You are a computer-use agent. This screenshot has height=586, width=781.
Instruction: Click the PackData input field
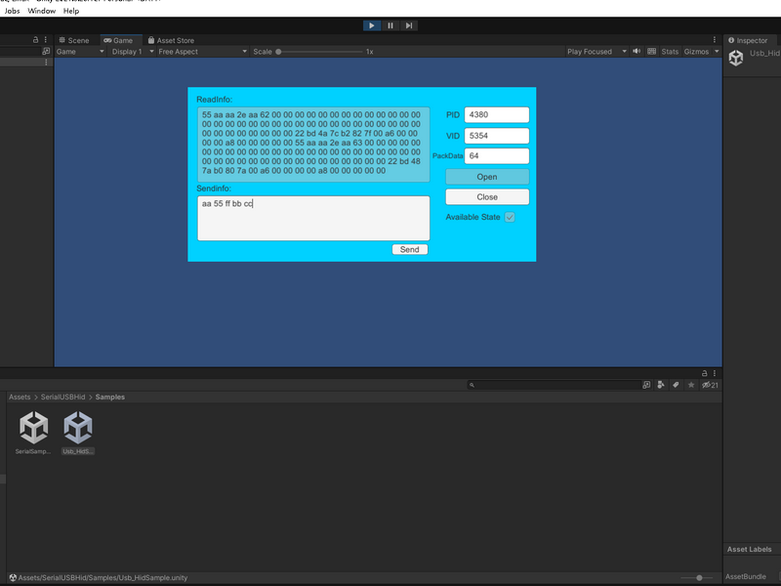pos(497,156)
